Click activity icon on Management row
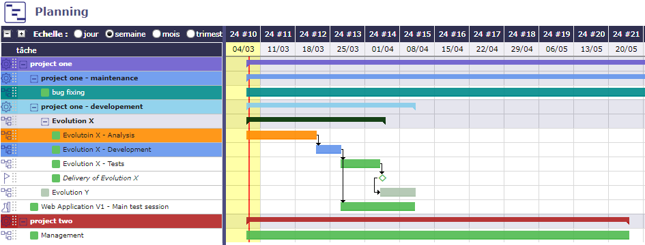645x245 pixels. (6, 235)
